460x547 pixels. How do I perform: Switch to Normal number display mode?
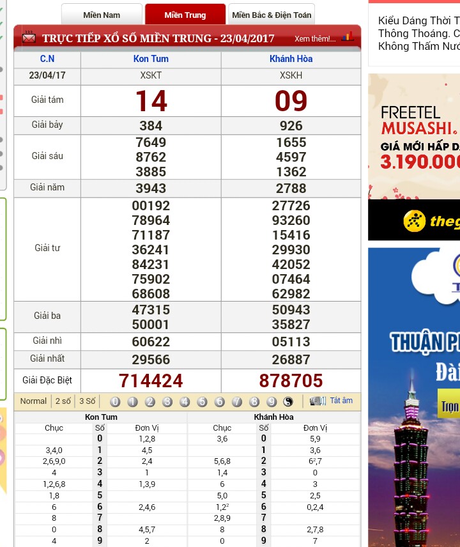click(x=33, y=401)
